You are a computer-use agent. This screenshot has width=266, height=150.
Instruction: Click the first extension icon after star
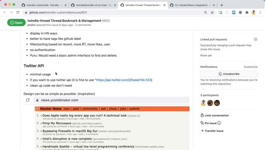pos(220,12)
